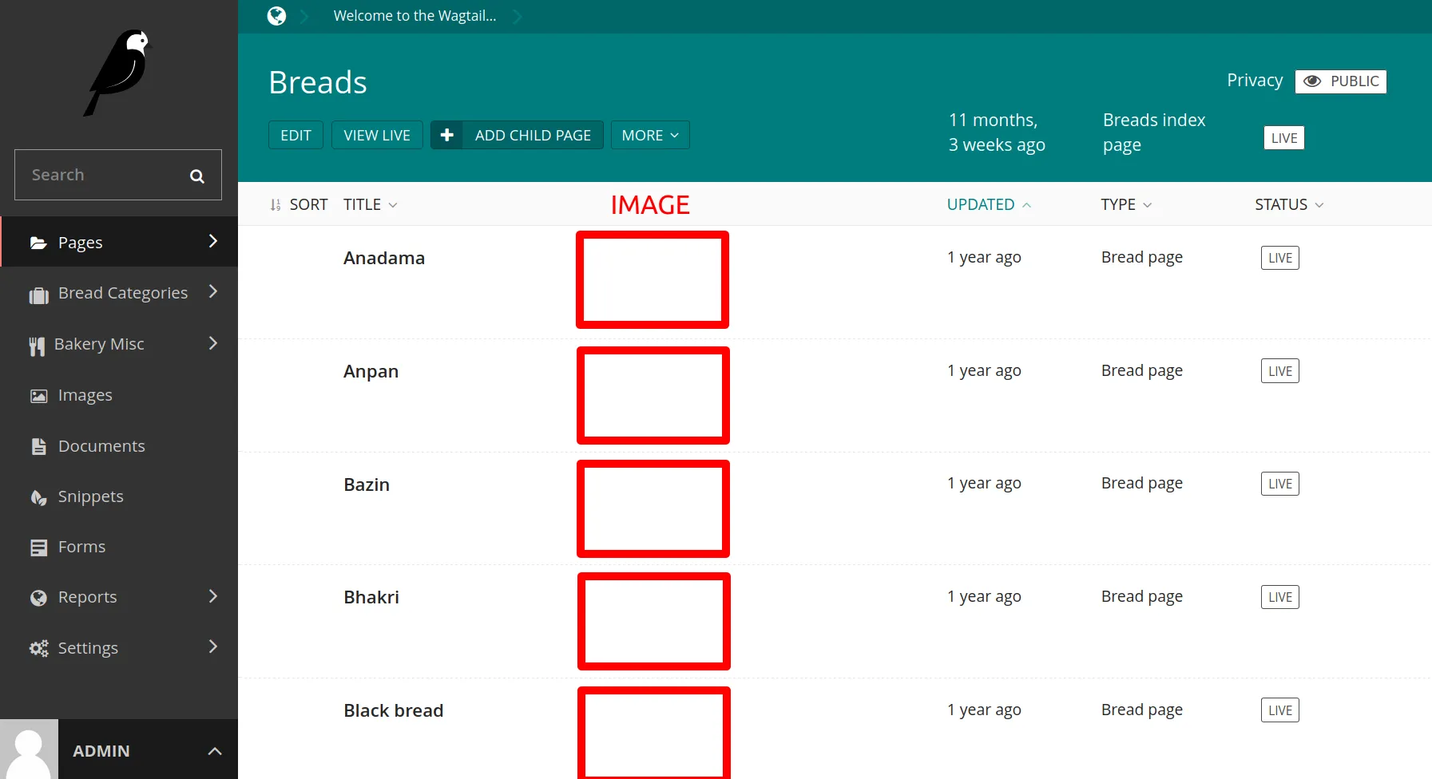The width and height of the screenshot is (1432, 779).
Task: Open the Anadama page link
Action: (x=384, y=258)
